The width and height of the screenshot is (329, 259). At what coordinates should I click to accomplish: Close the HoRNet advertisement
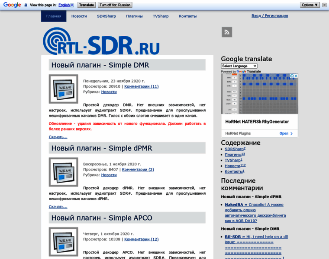296,76
